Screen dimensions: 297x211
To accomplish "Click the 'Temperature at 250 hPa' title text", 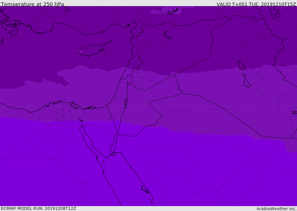I will [32, 4].
